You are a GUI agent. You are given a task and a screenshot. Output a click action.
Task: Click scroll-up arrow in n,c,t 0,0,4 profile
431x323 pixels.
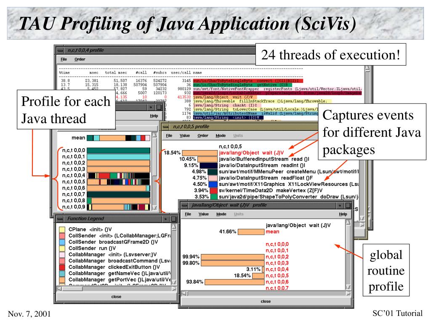coord(367,69)
